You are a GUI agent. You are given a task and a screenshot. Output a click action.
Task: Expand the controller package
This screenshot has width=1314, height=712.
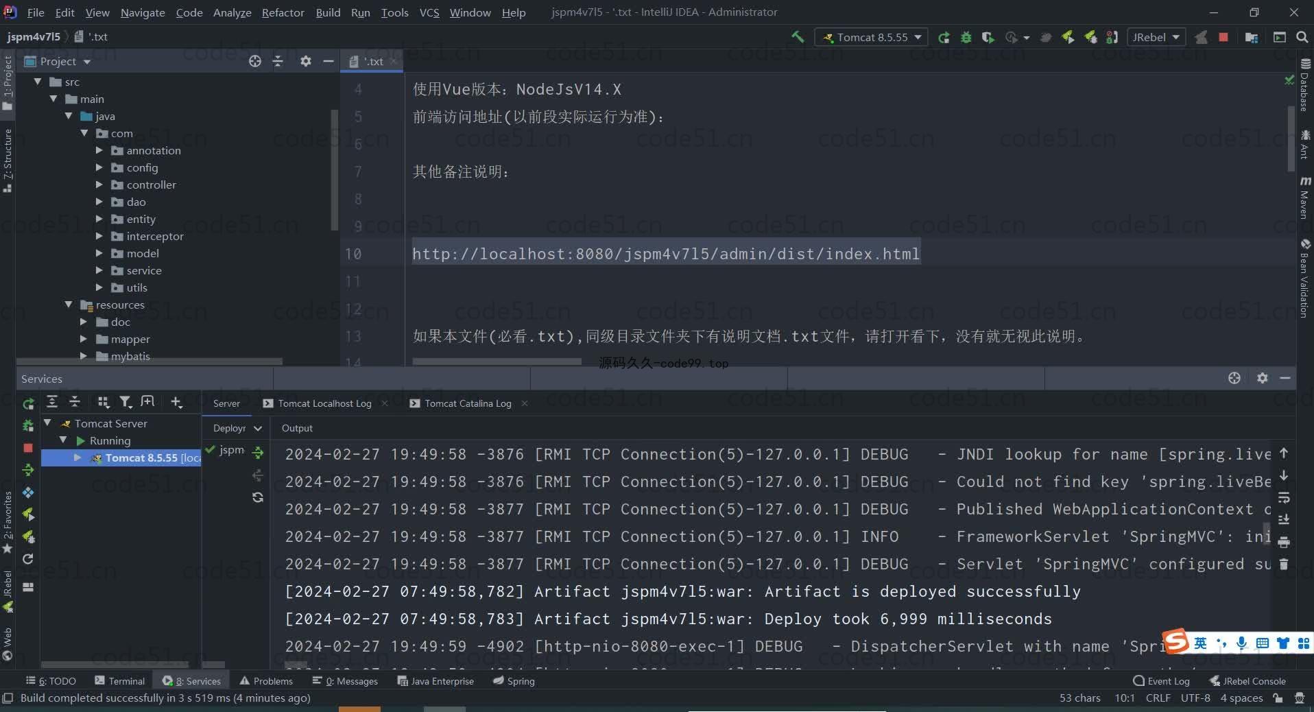(99, 185)
